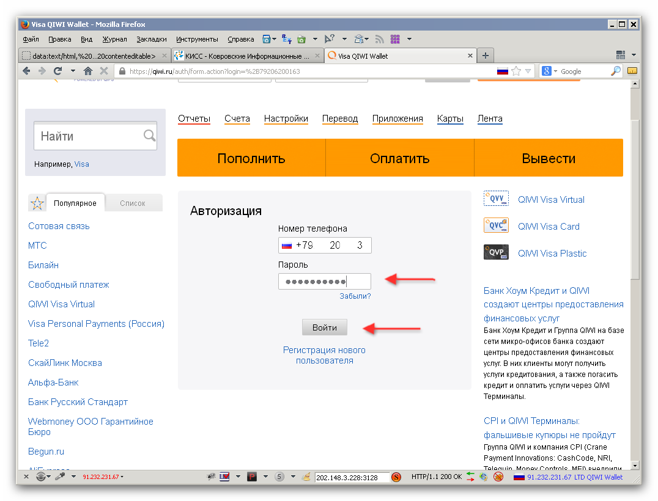Switch to the data:text/html tab

point(95,56)
